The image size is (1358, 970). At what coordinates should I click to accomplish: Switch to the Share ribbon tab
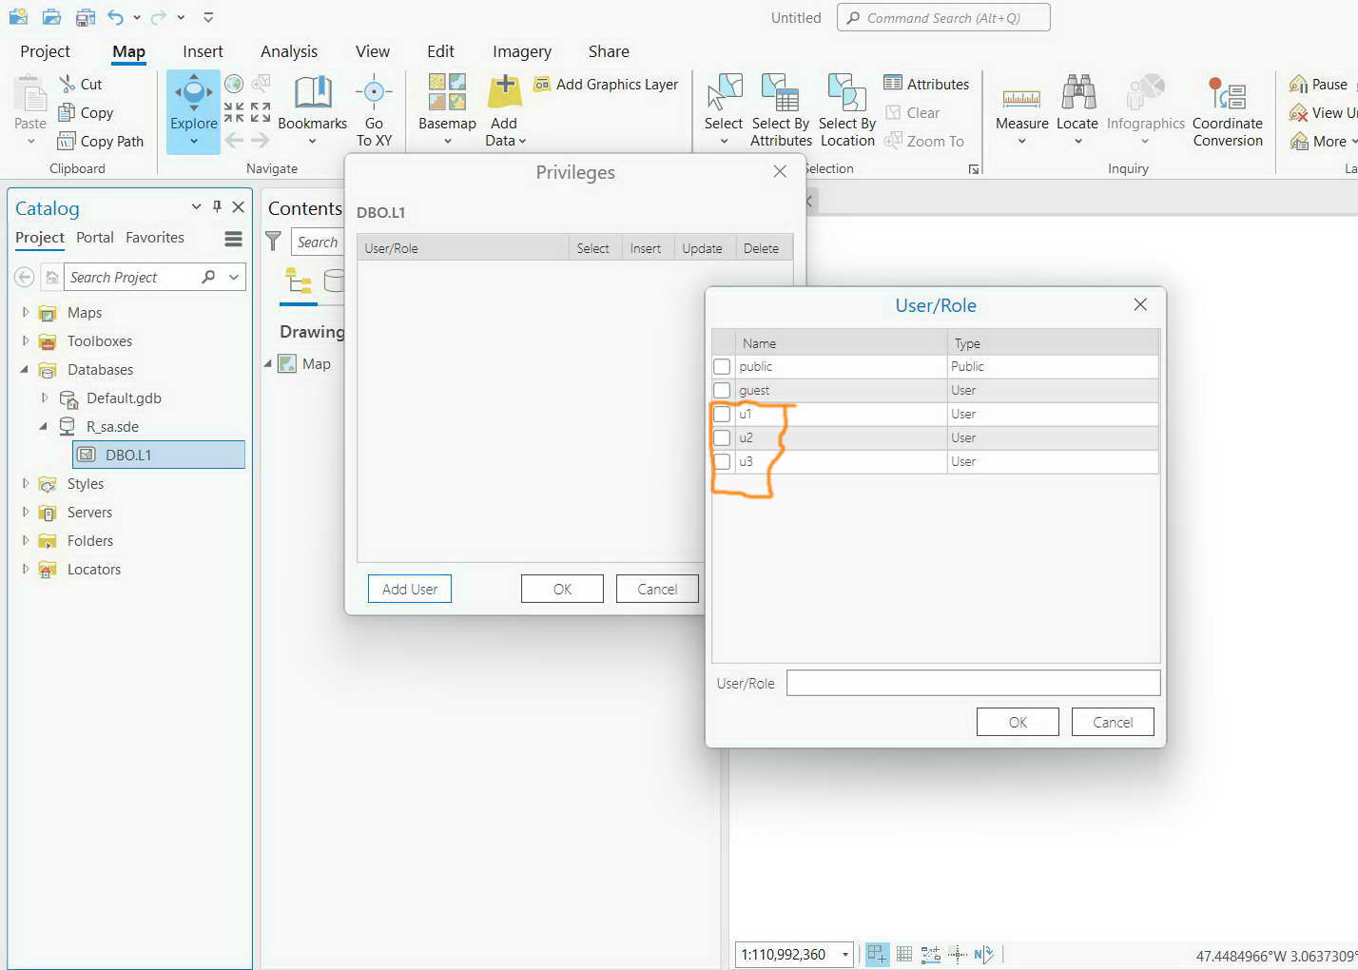(609, 51)
